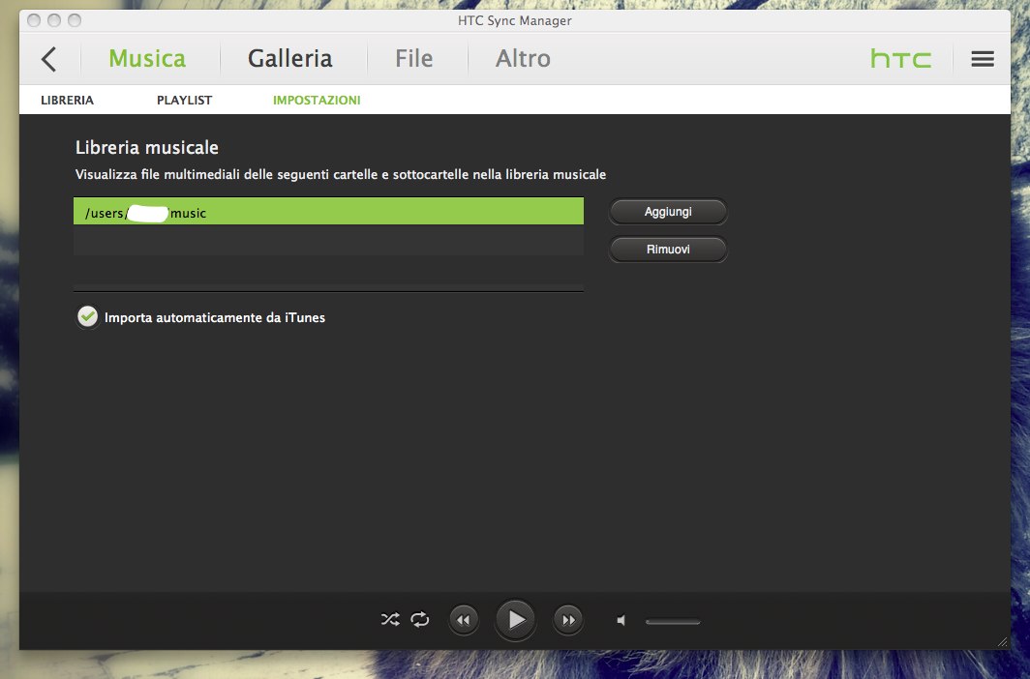Open the Altro section
Viewport: 1030px width, 679px height.
(523, 58)
